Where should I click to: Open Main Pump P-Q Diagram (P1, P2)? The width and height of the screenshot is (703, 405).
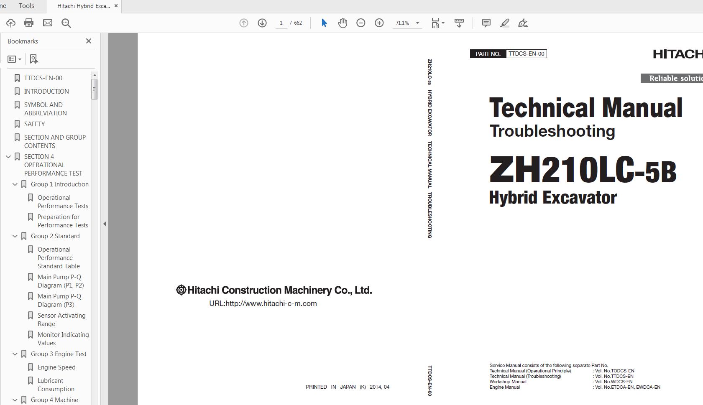[x=61, y=281]
